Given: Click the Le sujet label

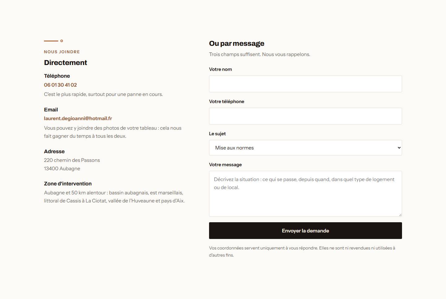Looking at the screenshot, I should (x=217, y=134).
